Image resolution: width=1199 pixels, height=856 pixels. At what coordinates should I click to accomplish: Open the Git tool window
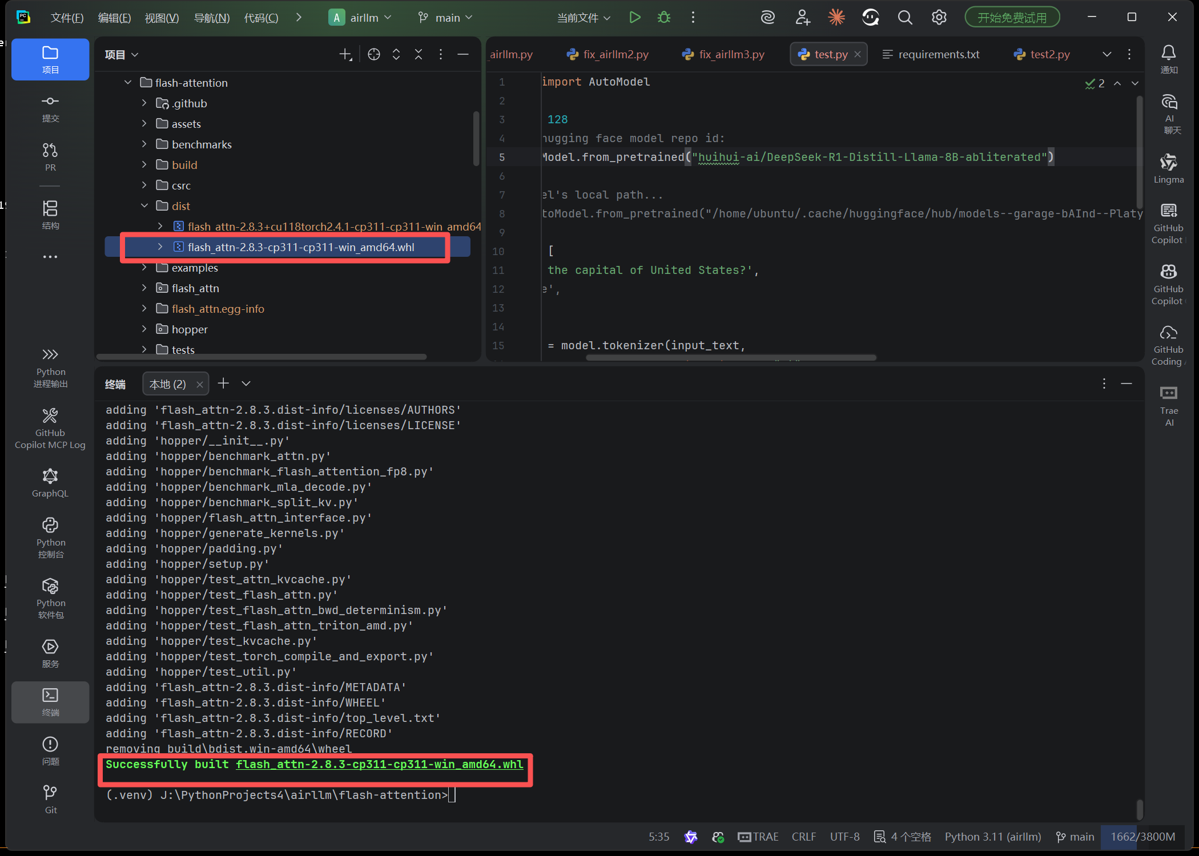[x=50, y=796]
